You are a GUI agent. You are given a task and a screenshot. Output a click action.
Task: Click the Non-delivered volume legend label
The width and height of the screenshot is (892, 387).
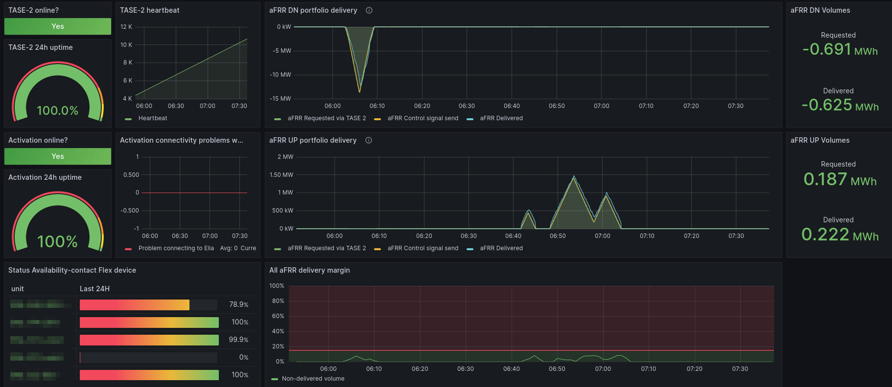click(x=313, y=379)
